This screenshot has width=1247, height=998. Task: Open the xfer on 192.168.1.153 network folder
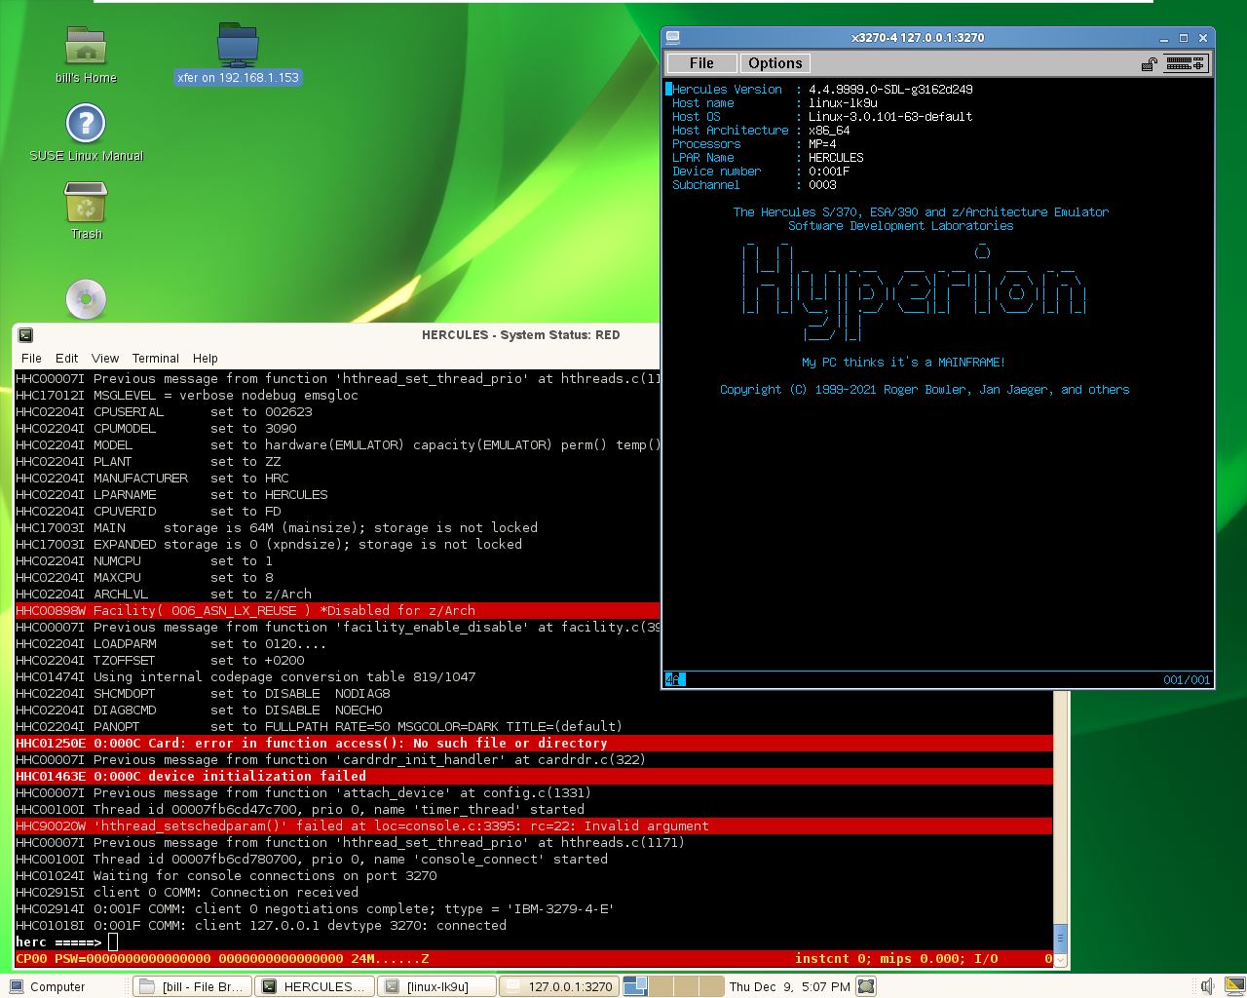click(237, 44)
